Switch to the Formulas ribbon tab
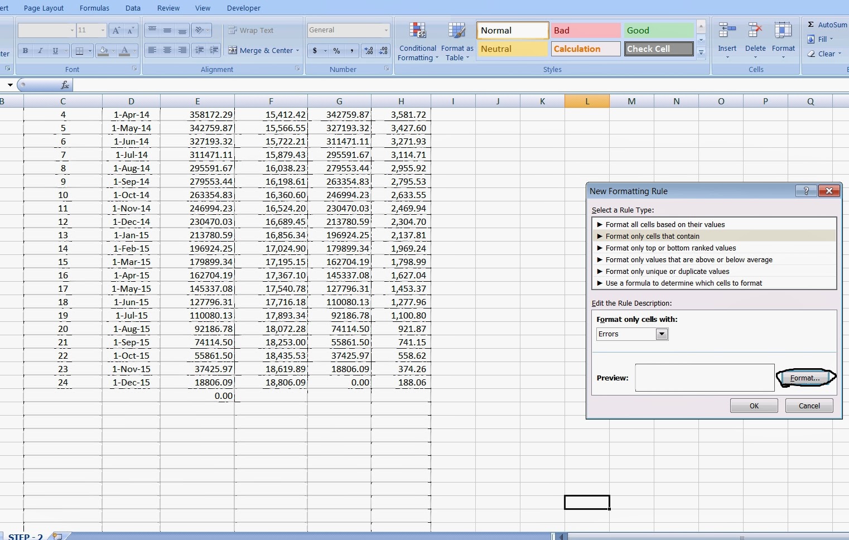The width and height of the screenshot is (849, 540). point(94,8)
